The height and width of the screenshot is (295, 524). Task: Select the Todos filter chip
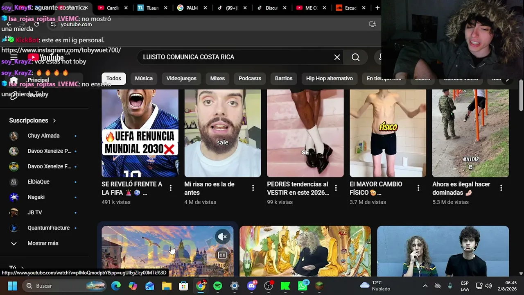click(x=114, y=79)
